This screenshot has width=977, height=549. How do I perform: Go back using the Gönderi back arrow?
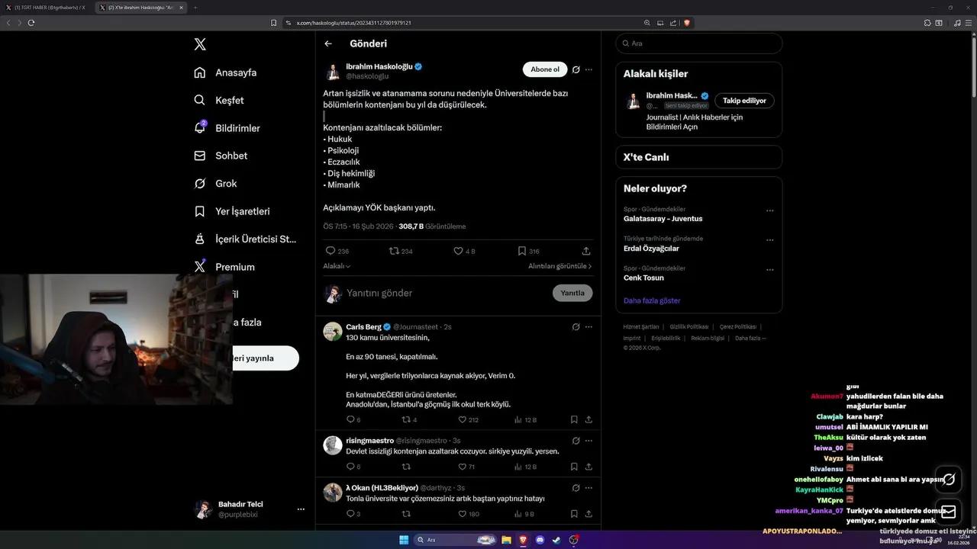point(328,43)
